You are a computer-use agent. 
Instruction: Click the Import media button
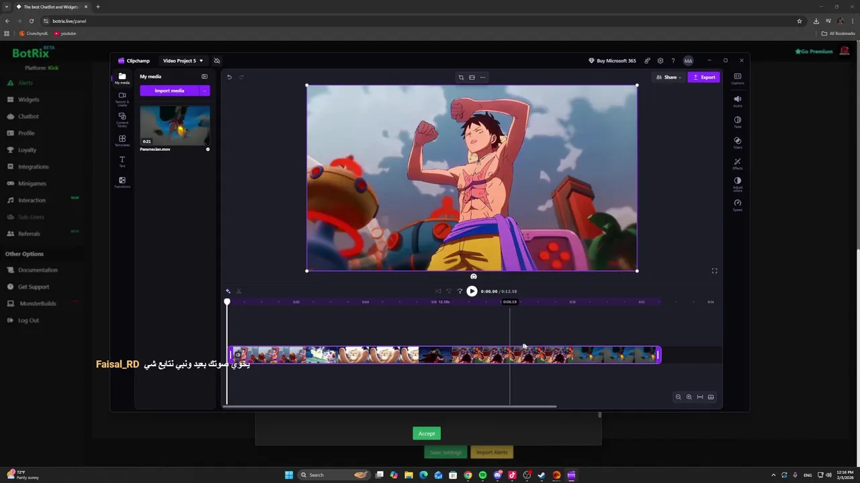coord(169,91)
